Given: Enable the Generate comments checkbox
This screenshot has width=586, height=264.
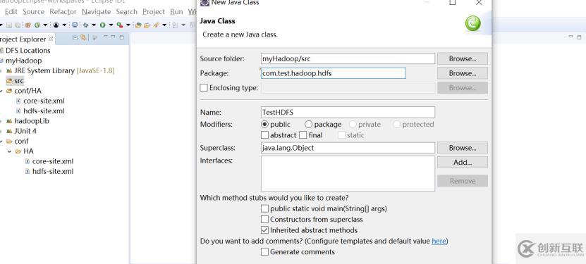Looking at the screenshot, I should [264, 252].
